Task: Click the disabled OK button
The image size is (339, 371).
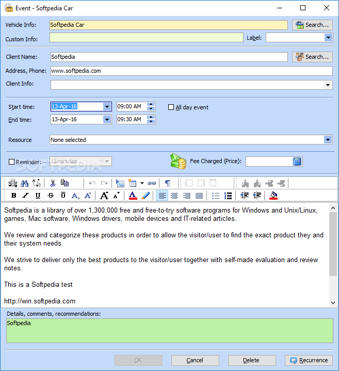Action: click(x=138, y=360)
